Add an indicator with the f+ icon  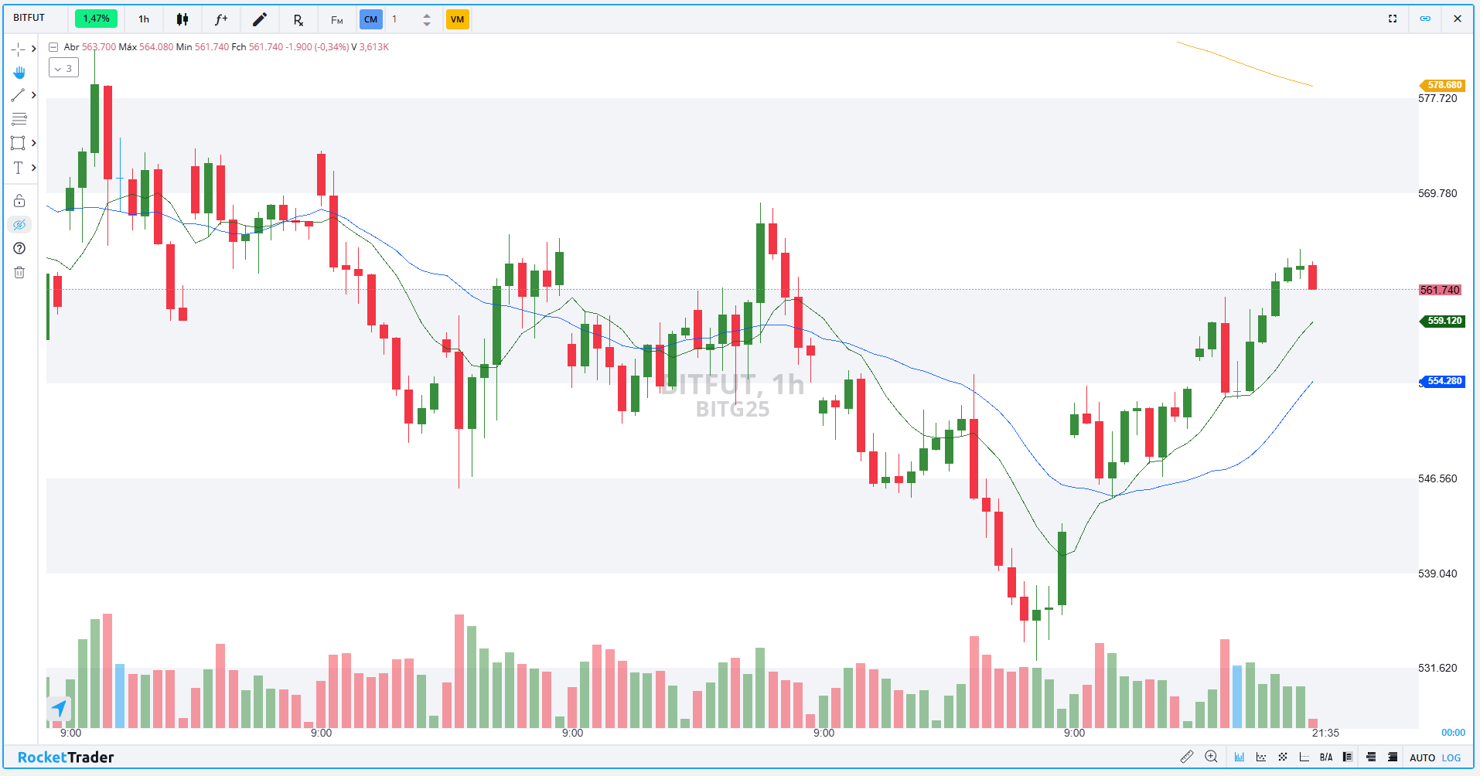click(221, 19)
